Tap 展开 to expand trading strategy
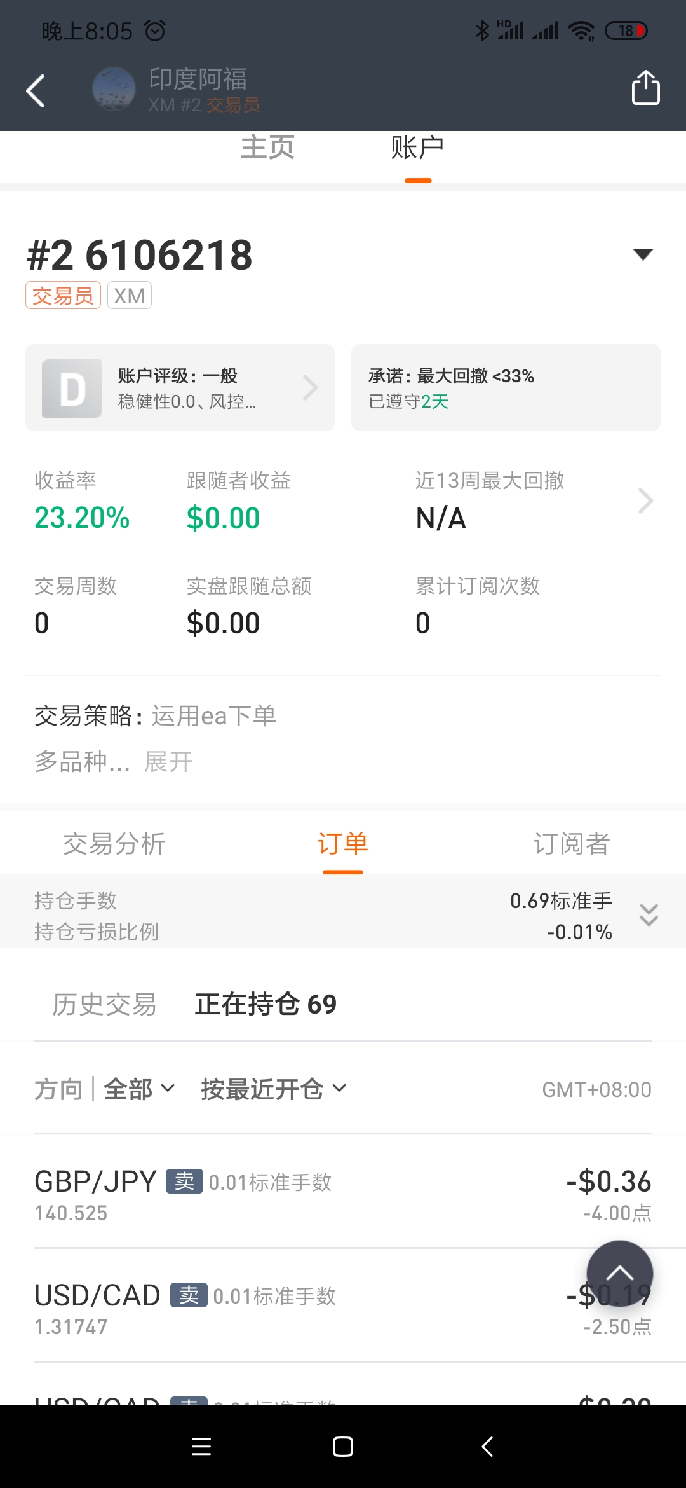Viewport: 686px width, 1488px height. (x=168, y=761)
